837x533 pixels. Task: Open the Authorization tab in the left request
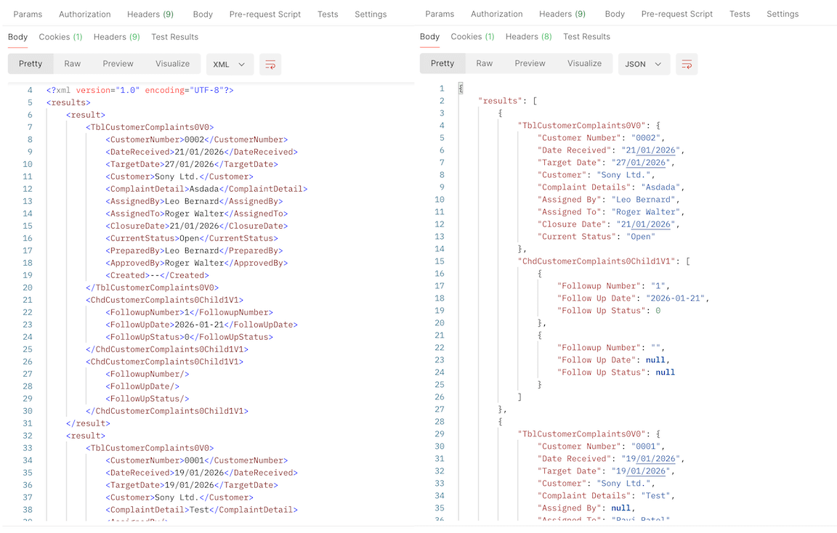click(85, 14)
